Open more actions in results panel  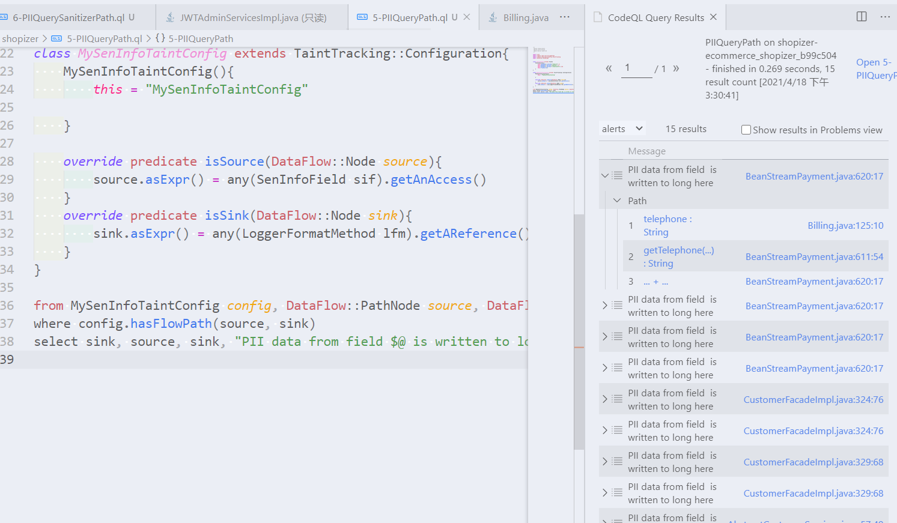point(885,16)
